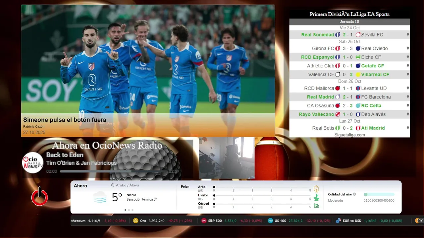The width and height of the screenshot is (424, 238).
Task: Click the Césped lawn pollen icon
Action: (x=316, y=206)
